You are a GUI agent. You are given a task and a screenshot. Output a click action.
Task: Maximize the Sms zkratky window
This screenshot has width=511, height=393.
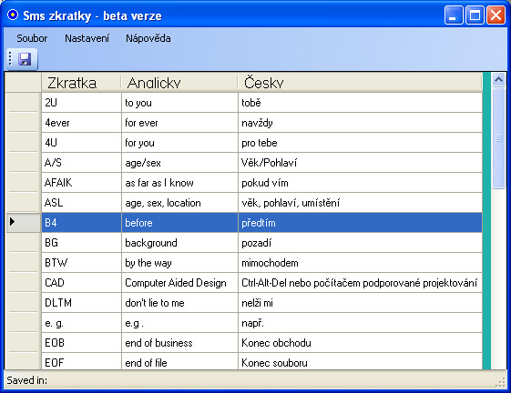(x=475, y=15)
